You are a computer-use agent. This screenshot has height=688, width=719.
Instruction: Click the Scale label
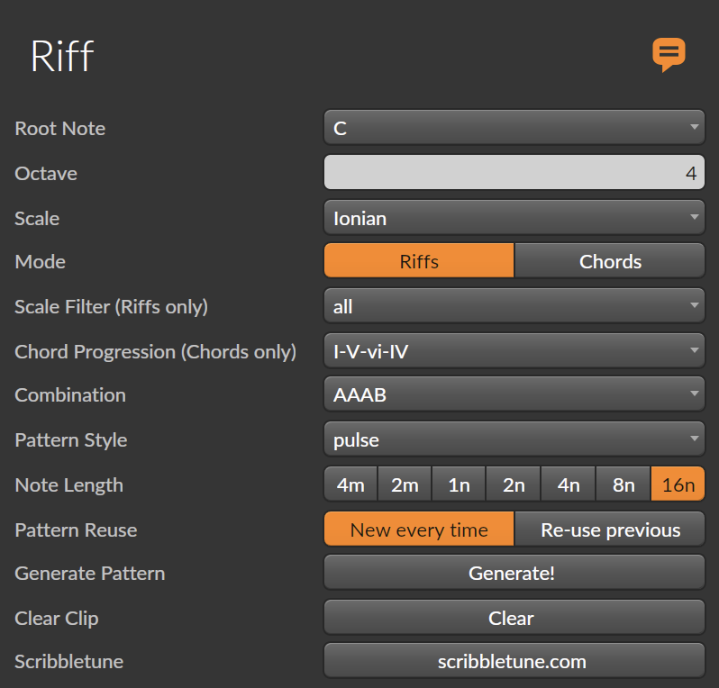[x=37, y=218]
